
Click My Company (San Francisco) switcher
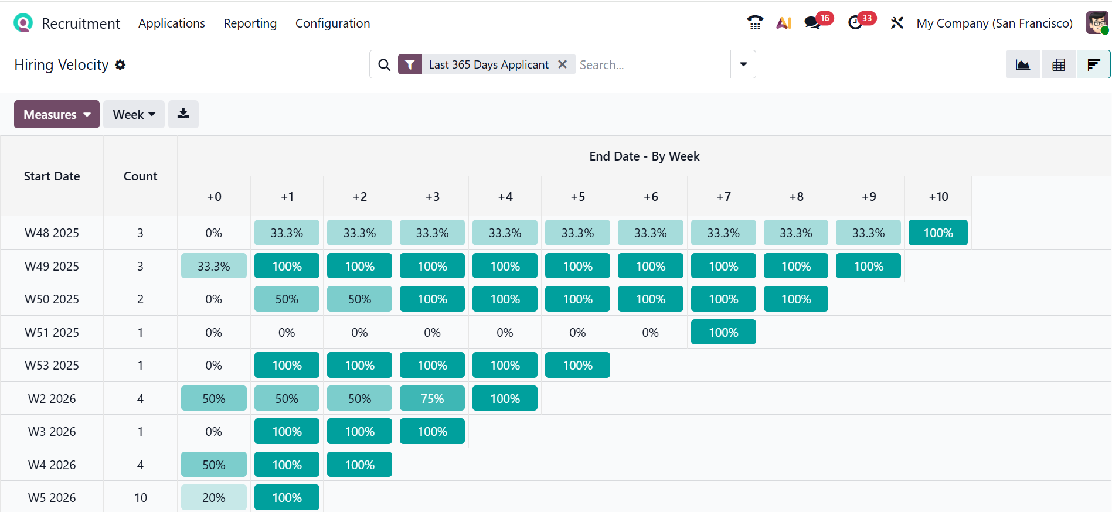(994, 23)
